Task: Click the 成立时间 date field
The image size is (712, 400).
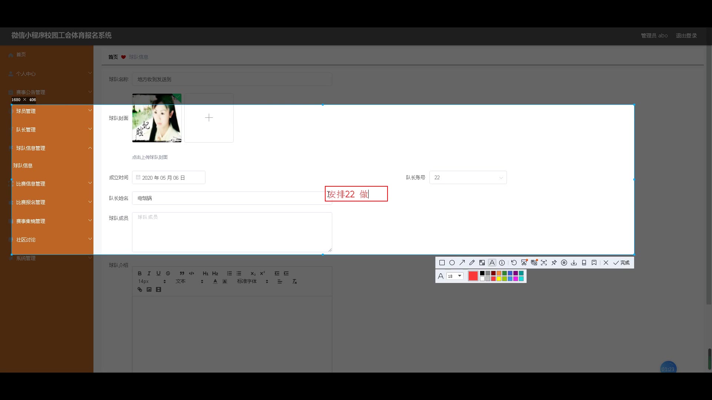Action: click(169, 177)
